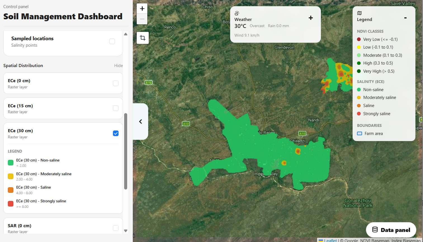423x242 pixels.
Task: Expand the Weather card with plus
Action: click(x=311, y=18)
